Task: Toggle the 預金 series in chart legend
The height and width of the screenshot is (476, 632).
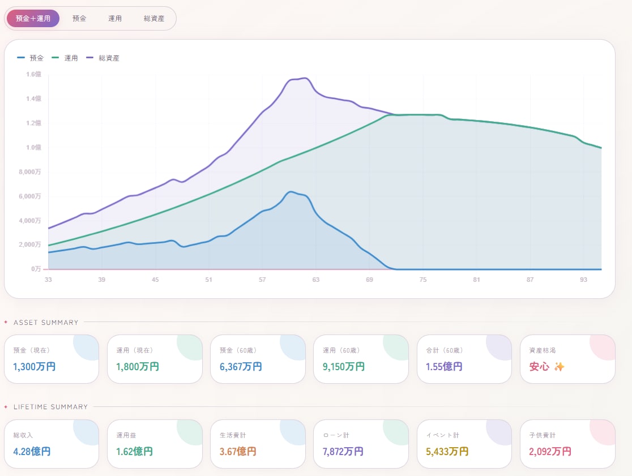Action: coord(31,58)
